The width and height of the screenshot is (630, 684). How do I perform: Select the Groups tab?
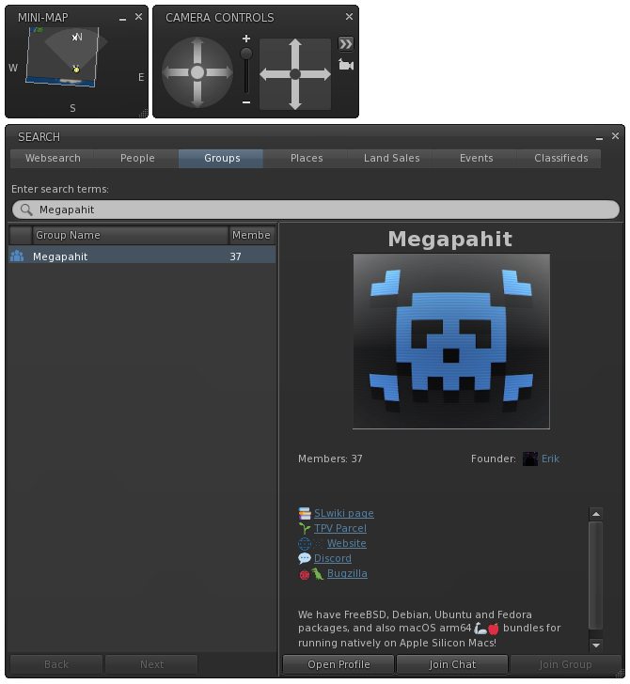(x=222, y=159)
